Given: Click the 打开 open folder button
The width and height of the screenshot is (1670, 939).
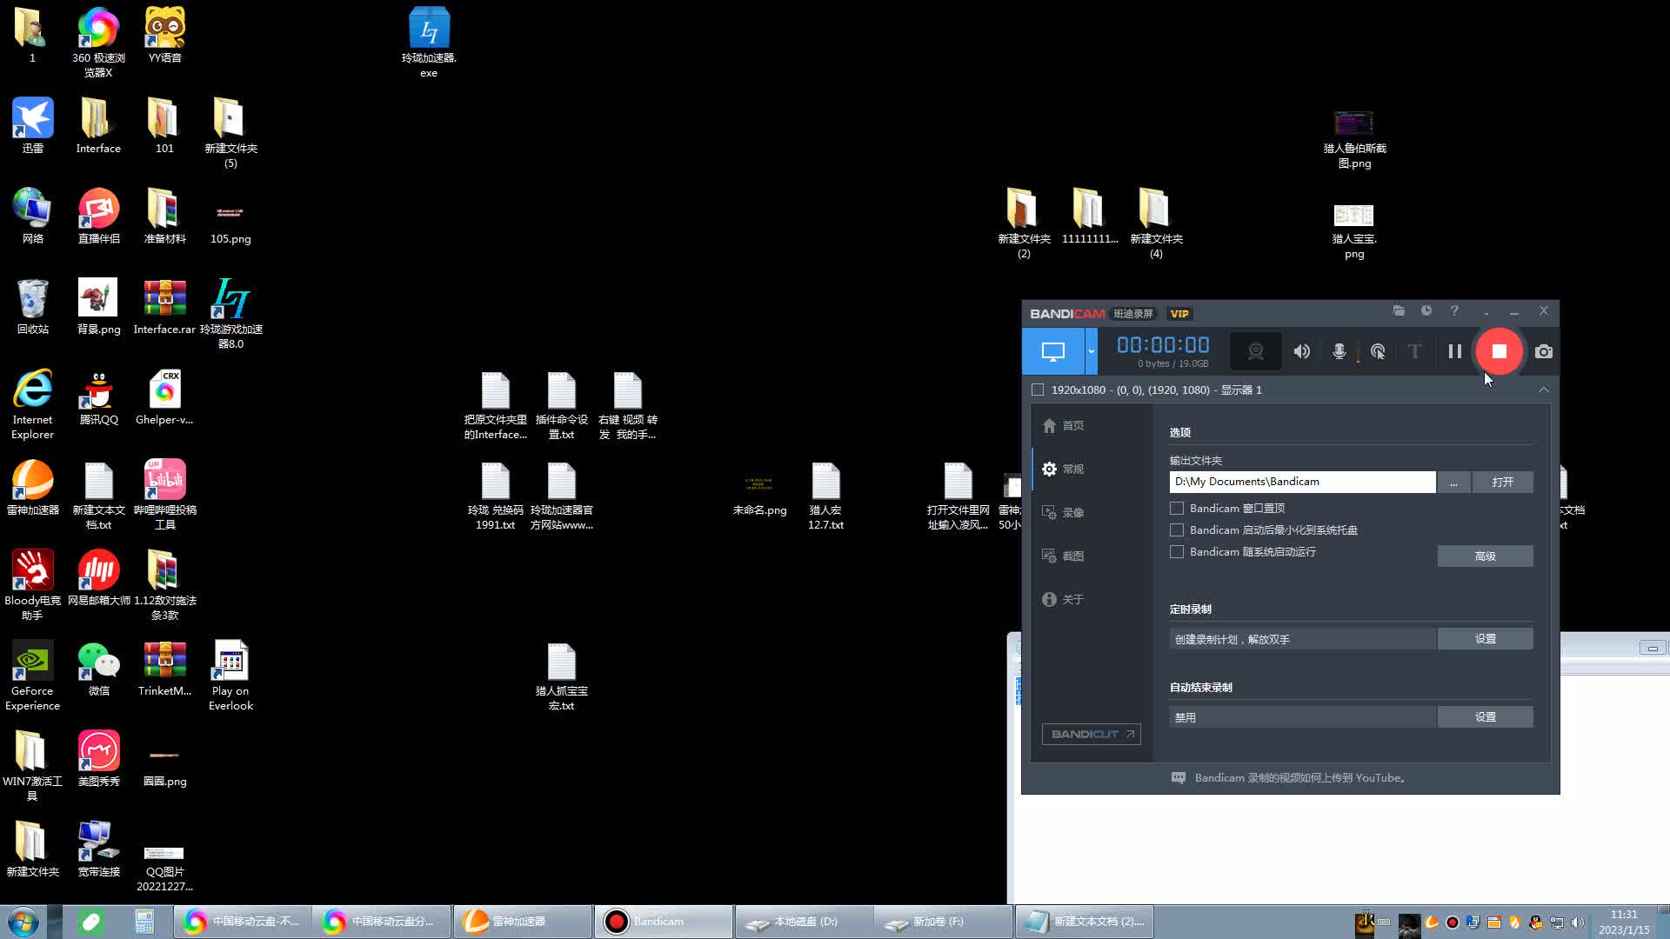Looking at the screenshot, I should click(x=1502, y=482).
